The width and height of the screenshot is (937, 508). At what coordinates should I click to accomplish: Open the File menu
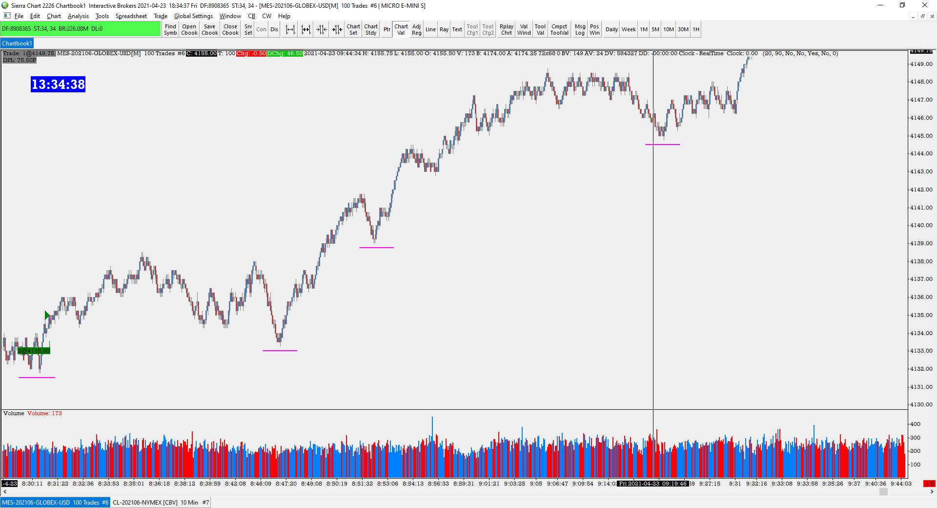[19, 16]
